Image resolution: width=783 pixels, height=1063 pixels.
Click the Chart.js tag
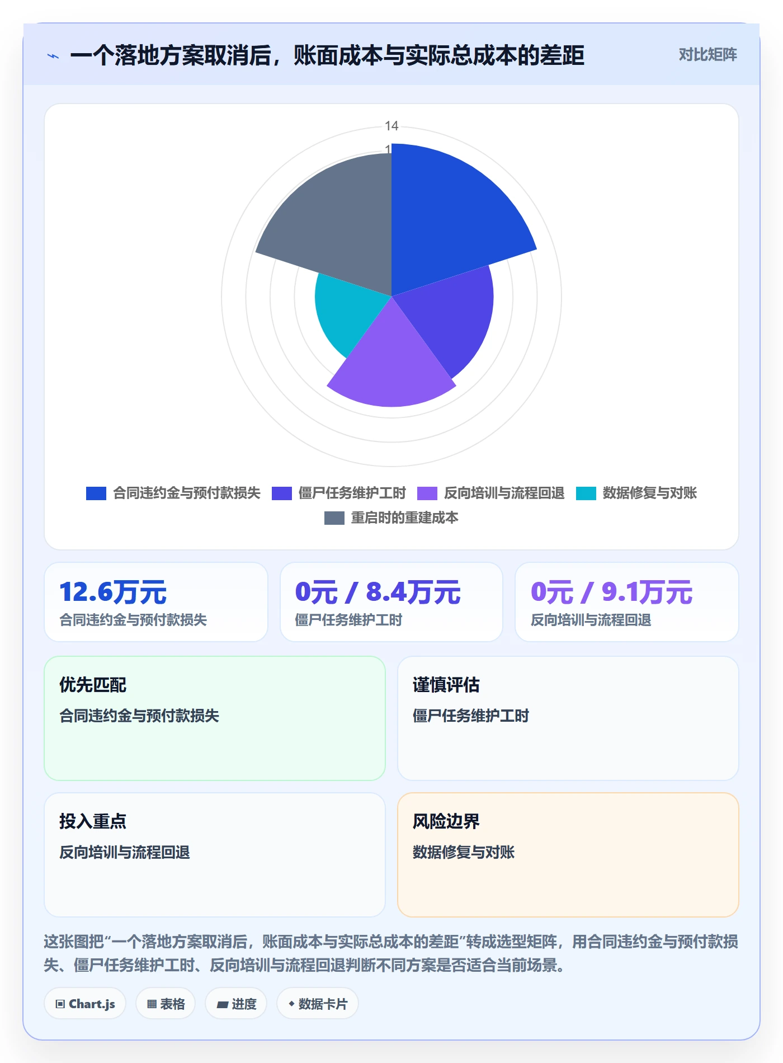coord(85,1004)
